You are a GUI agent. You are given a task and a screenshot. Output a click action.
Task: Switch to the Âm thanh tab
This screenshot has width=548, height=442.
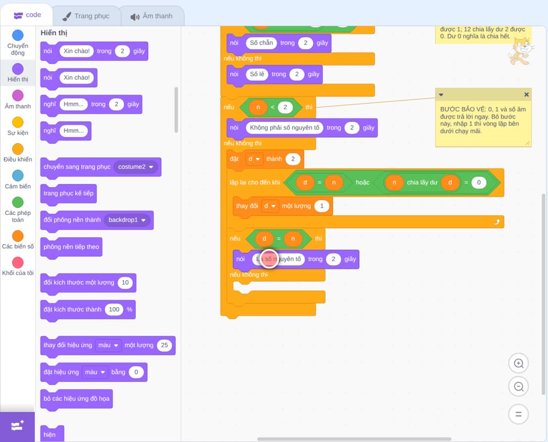click(152, 16)
